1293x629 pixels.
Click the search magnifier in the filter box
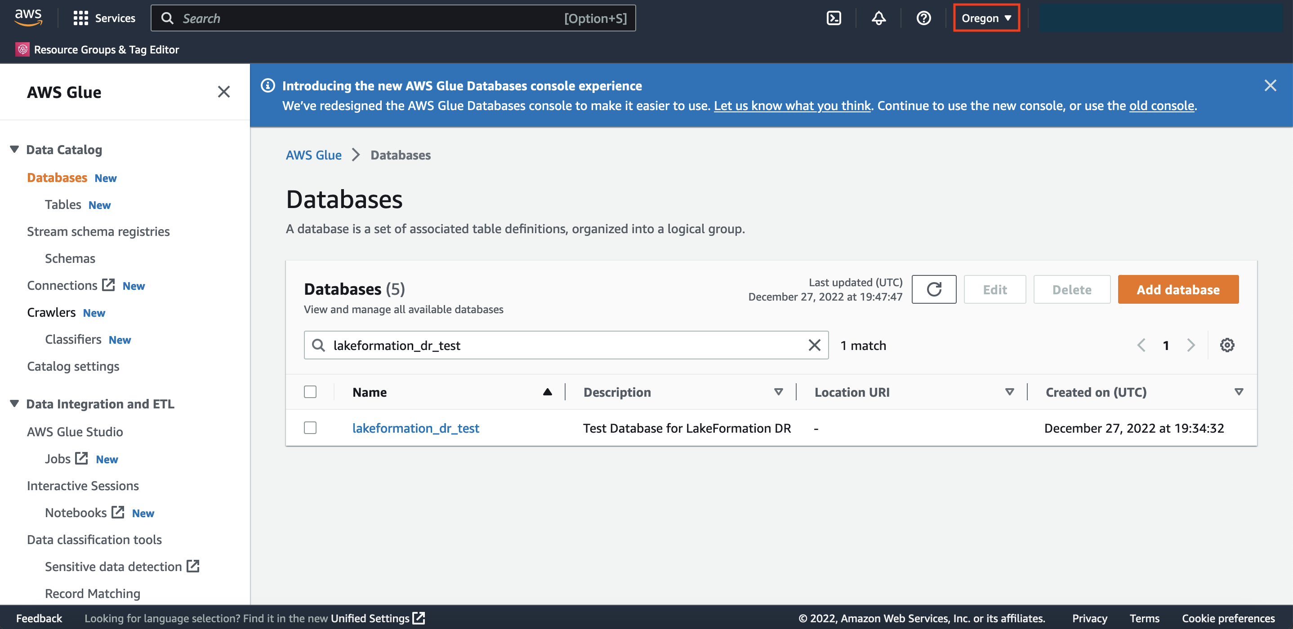click(x=318, y=345)
